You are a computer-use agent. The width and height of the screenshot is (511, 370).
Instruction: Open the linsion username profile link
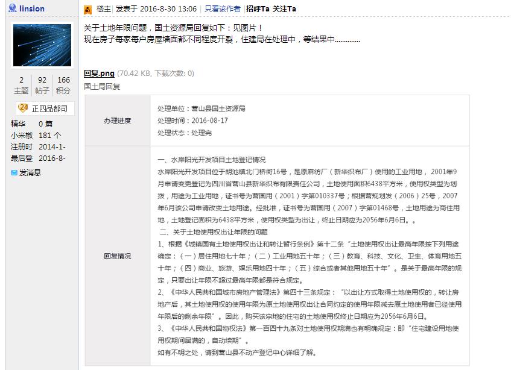(31, 9)
